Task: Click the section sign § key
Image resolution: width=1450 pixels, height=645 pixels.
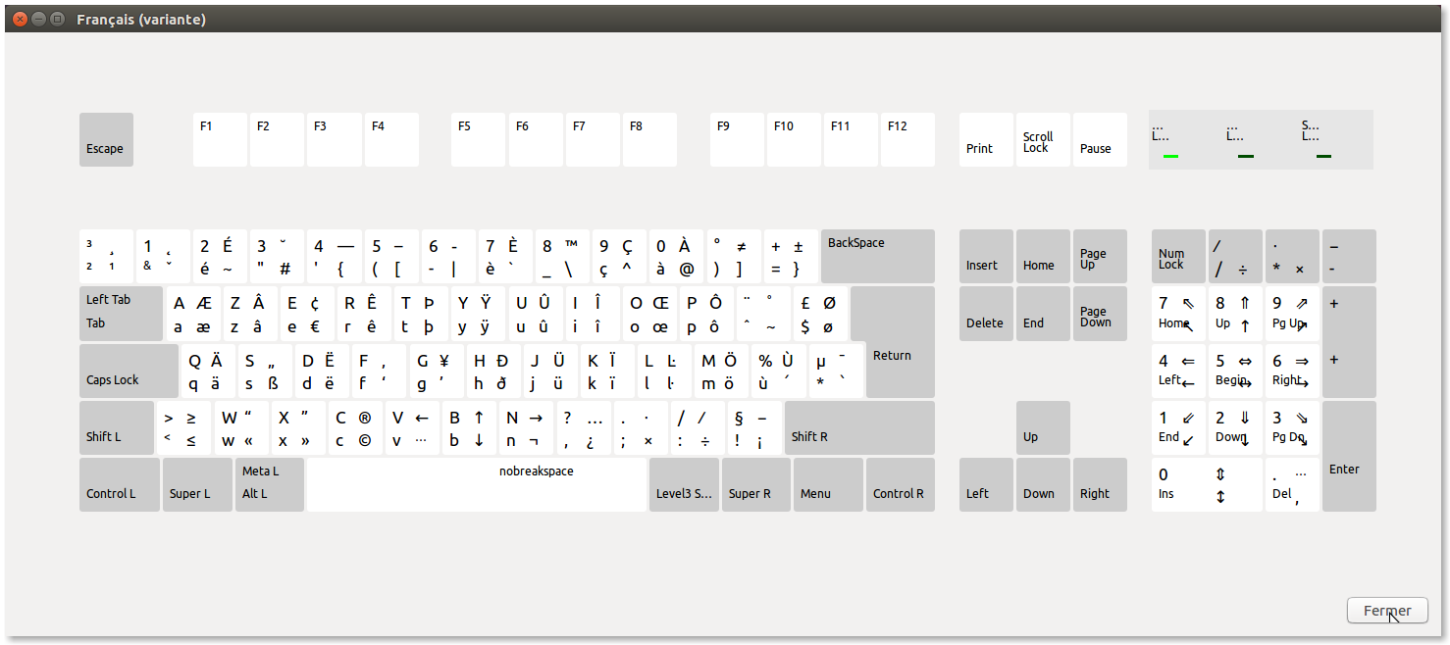Action: click(753, 427)
